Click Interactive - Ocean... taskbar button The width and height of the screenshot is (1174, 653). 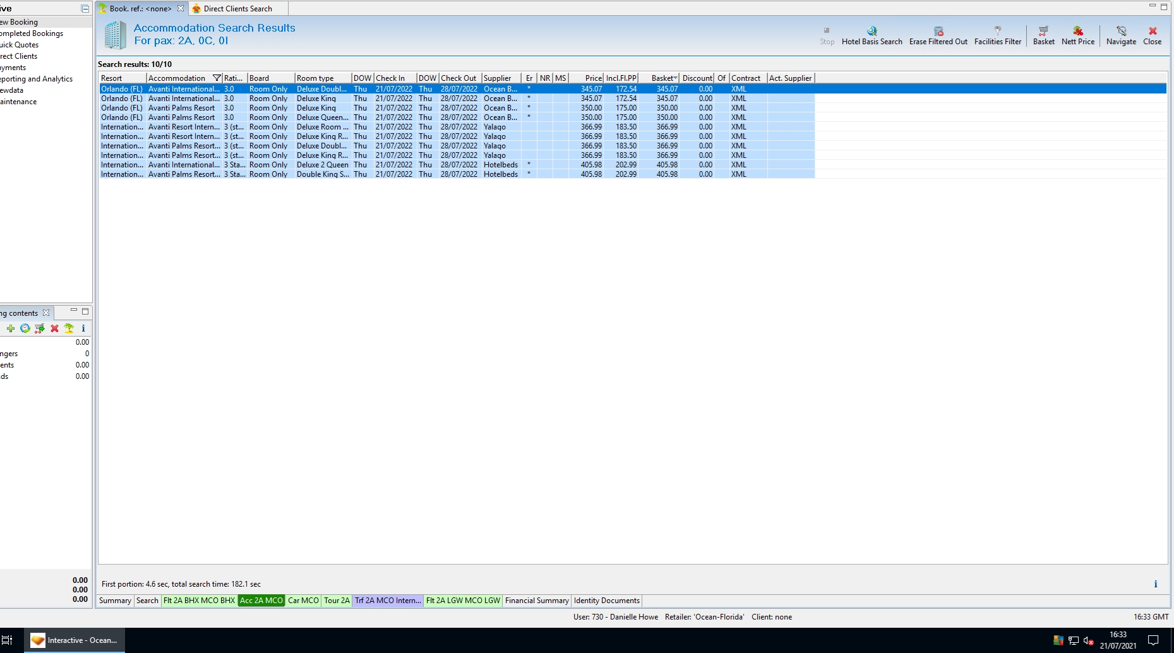click(75, 640)
